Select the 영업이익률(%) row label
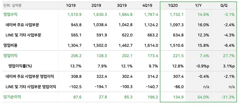The width and height of the screenshot is (239, 106). click(20, 66)
